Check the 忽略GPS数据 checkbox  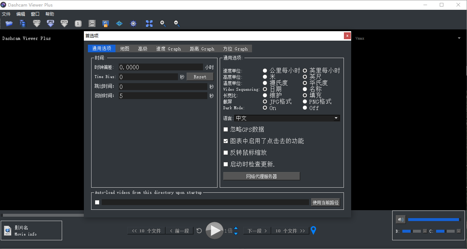tap(226, 130)
